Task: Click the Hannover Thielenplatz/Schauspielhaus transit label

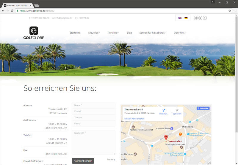Action: [199, 134]
